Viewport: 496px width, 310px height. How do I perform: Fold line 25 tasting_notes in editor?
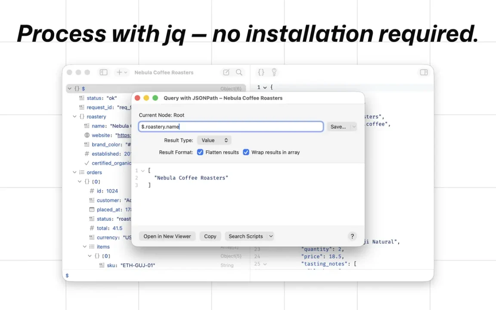click(265, 264)
